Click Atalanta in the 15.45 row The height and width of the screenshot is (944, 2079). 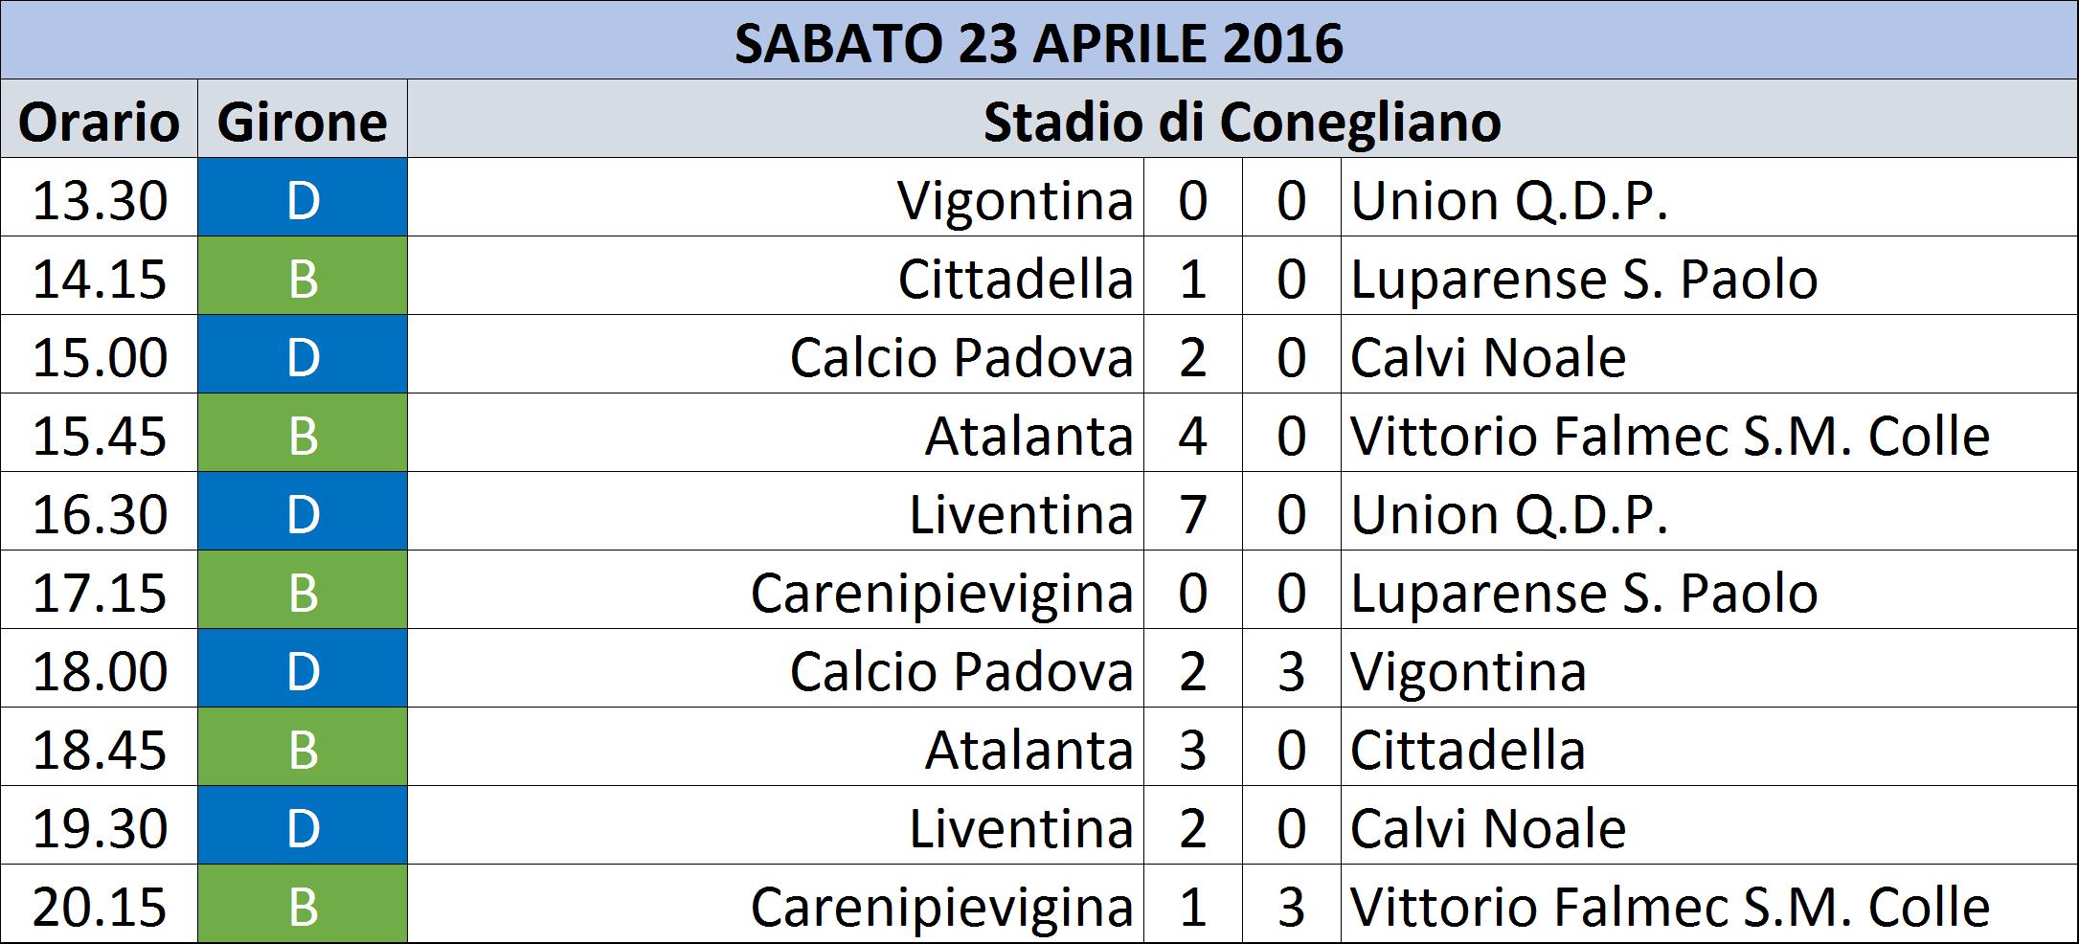coord(1029,436)
